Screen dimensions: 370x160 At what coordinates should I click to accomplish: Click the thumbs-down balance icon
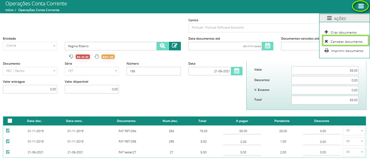(71, 57)
